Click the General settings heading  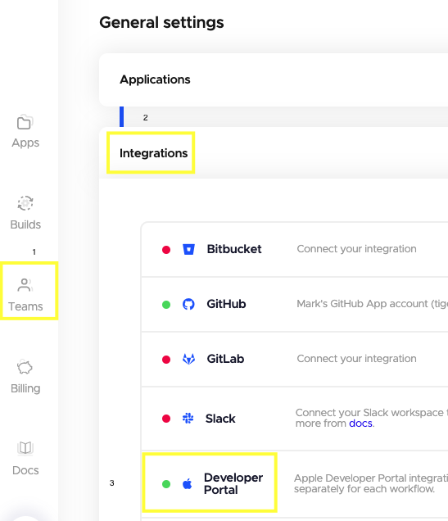pyautogui.click(x=161, y=23)
